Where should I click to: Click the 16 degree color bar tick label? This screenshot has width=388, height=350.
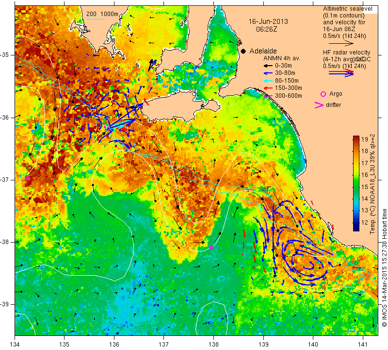coord(365,175)
